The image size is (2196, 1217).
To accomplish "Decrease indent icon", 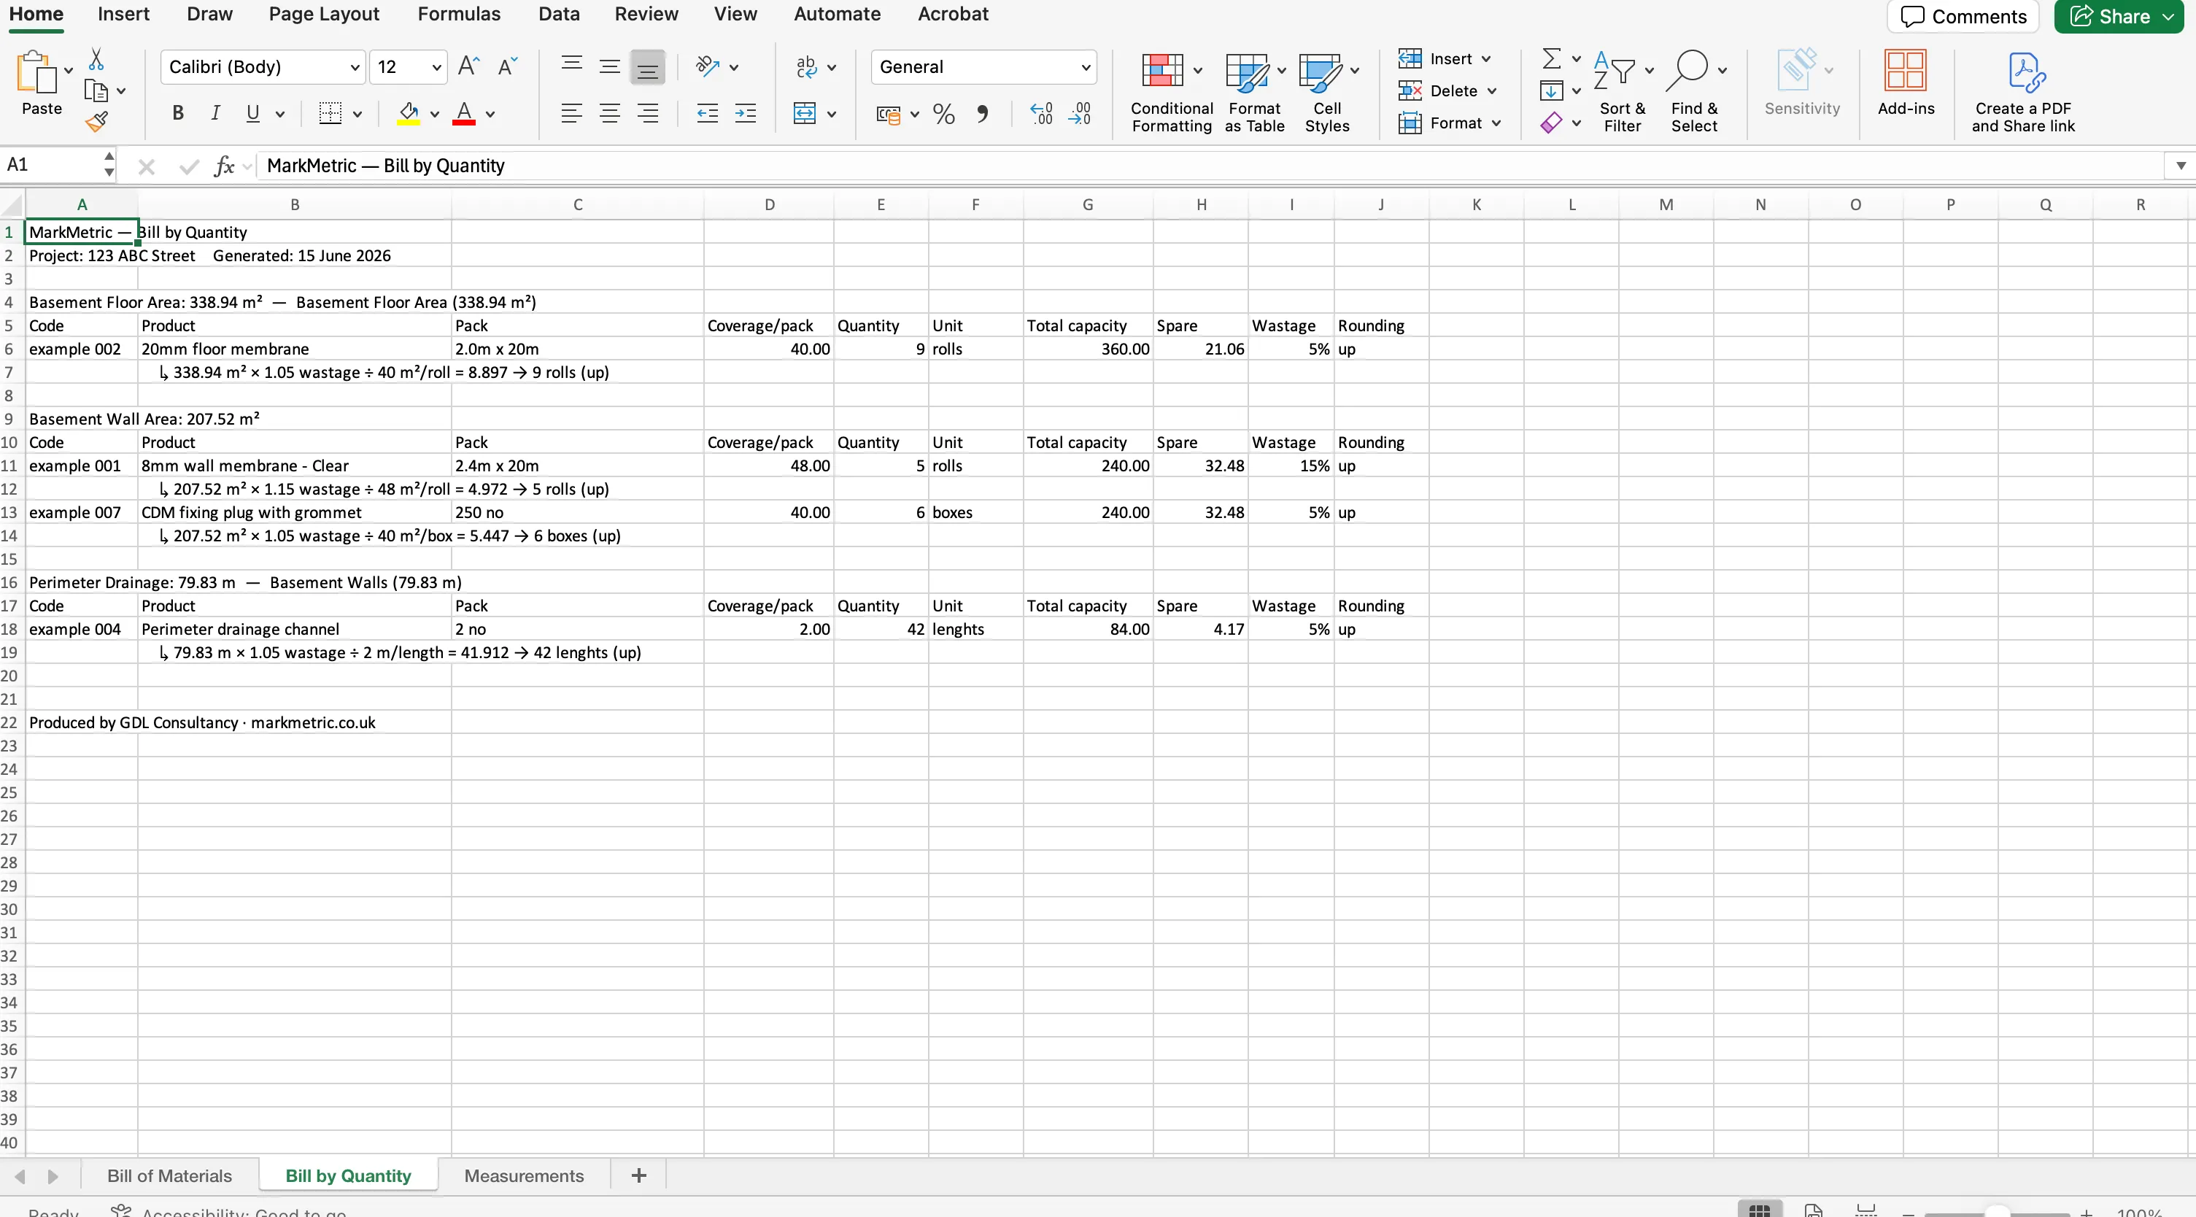I will pyautogui.click(x=707, y=112).
